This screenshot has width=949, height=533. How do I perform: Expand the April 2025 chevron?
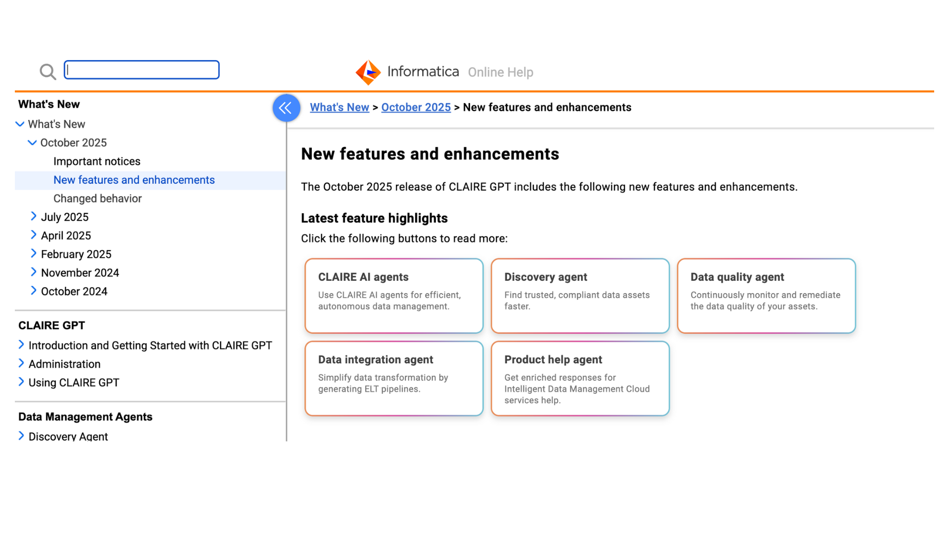pos(34,235)
